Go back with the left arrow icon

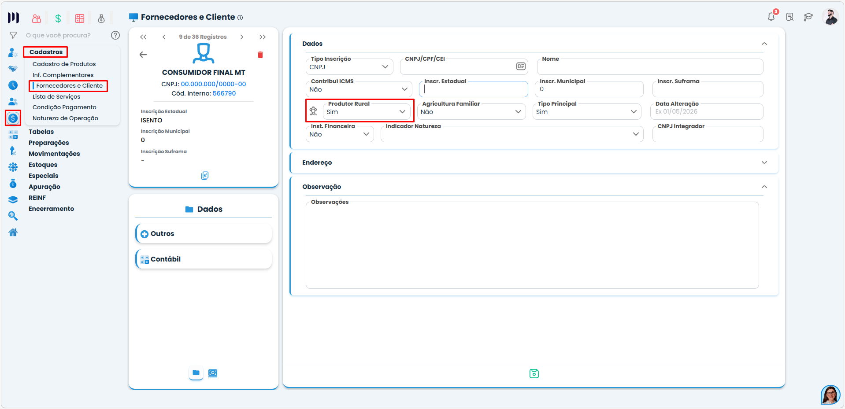pos(143,55)
